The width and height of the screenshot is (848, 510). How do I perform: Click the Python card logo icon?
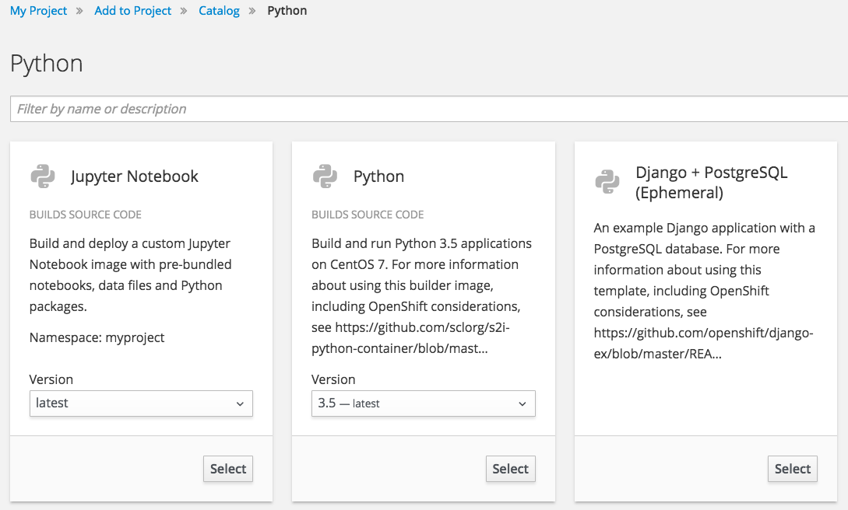point(325,176)
